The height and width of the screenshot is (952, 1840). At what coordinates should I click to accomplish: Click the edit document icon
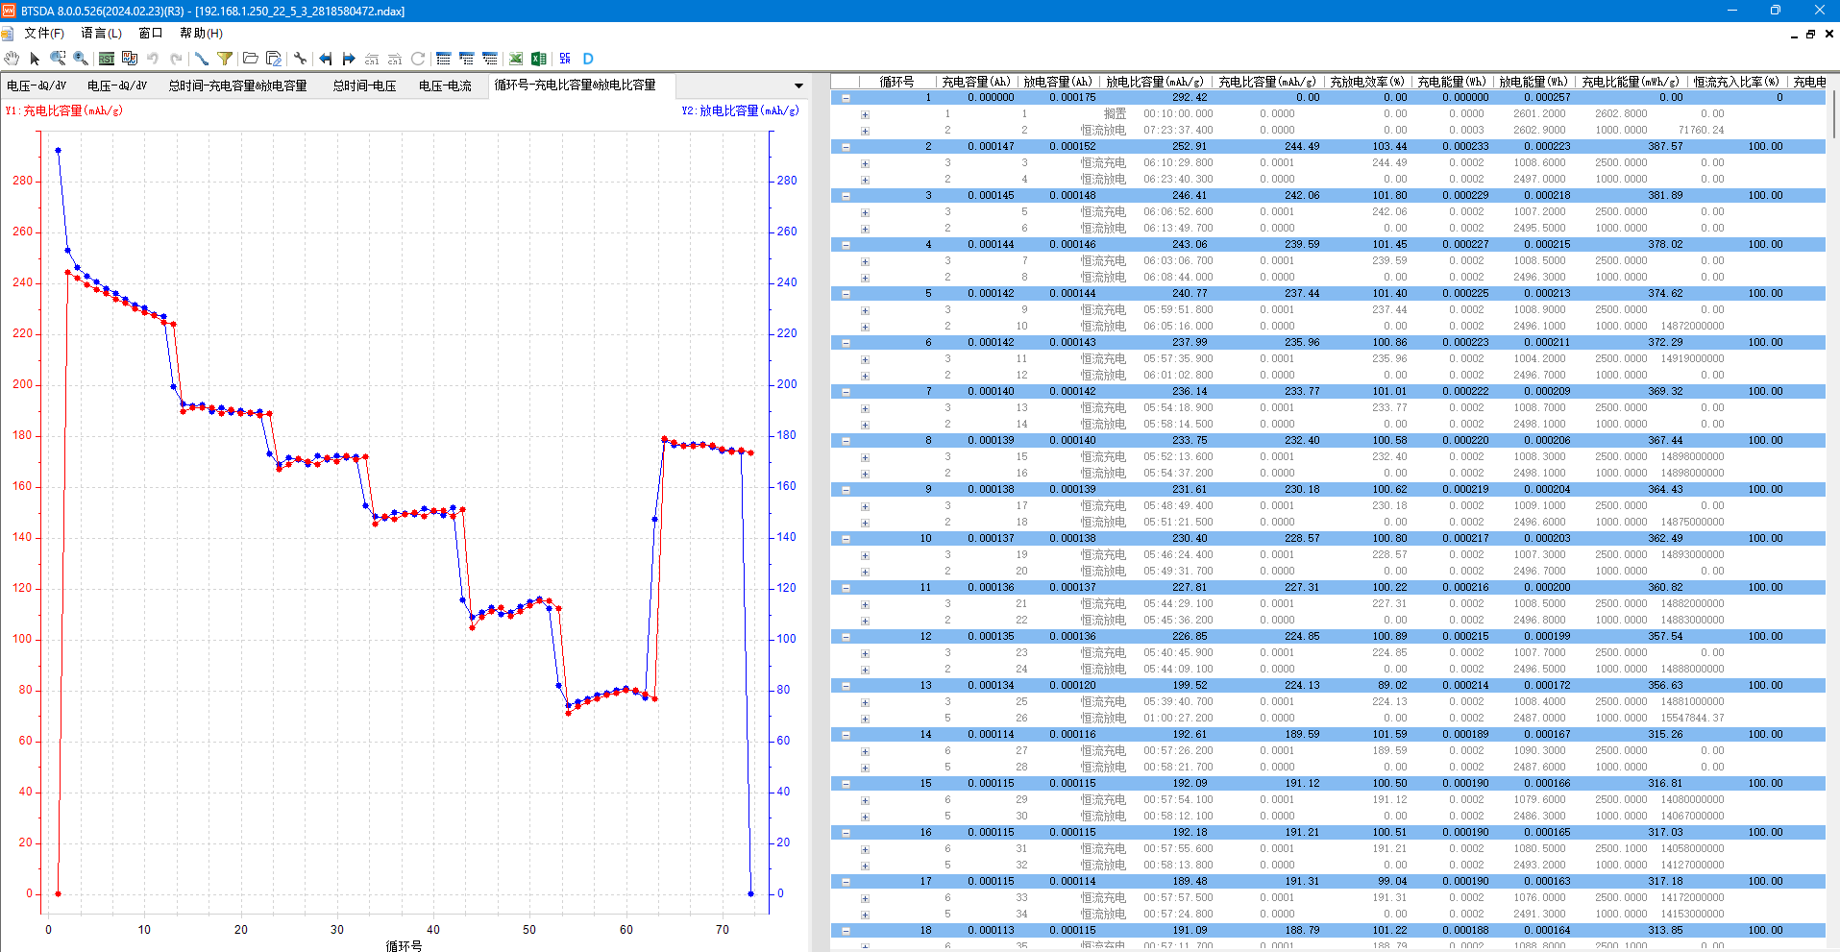coord(274,59)
